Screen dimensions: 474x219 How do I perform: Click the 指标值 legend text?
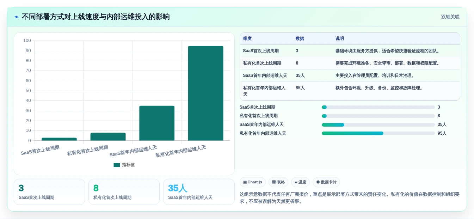[128, 165]
